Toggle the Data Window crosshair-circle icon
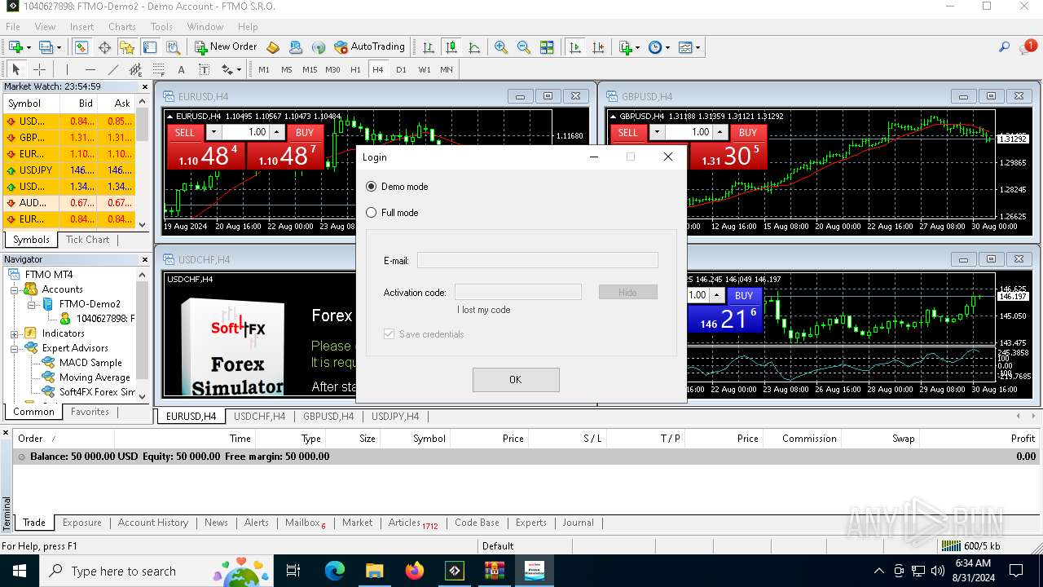The width and height of the screenshot is (1043, 587). pos(104,47)
